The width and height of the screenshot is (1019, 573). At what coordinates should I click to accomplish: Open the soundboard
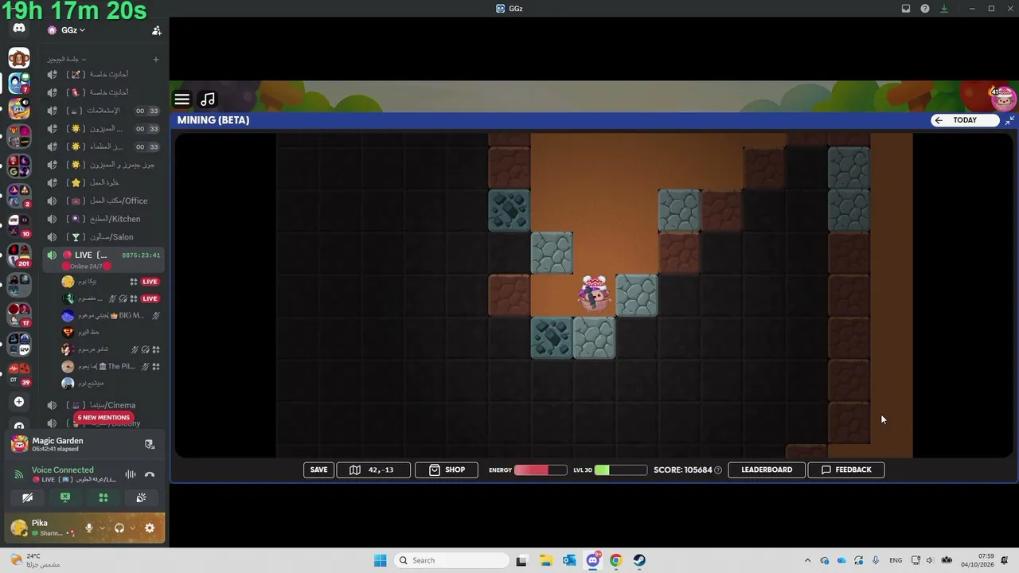(141, 497)
